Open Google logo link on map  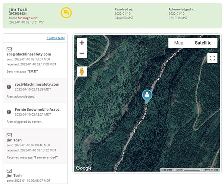(84, 168)
